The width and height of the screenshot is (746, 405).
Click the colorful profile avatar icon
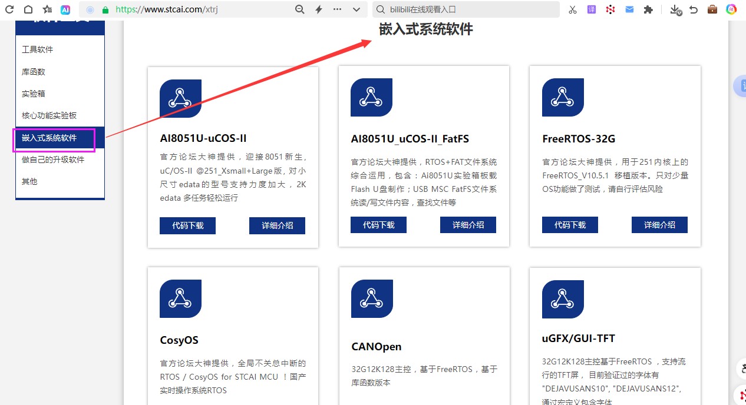tap(731, 9)
